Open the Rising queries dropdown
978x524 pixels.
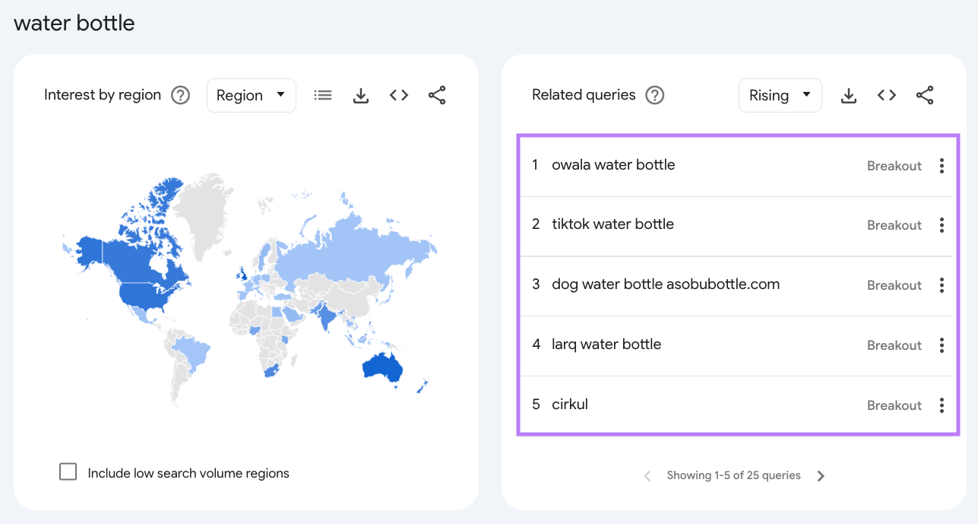coord(780,95)
